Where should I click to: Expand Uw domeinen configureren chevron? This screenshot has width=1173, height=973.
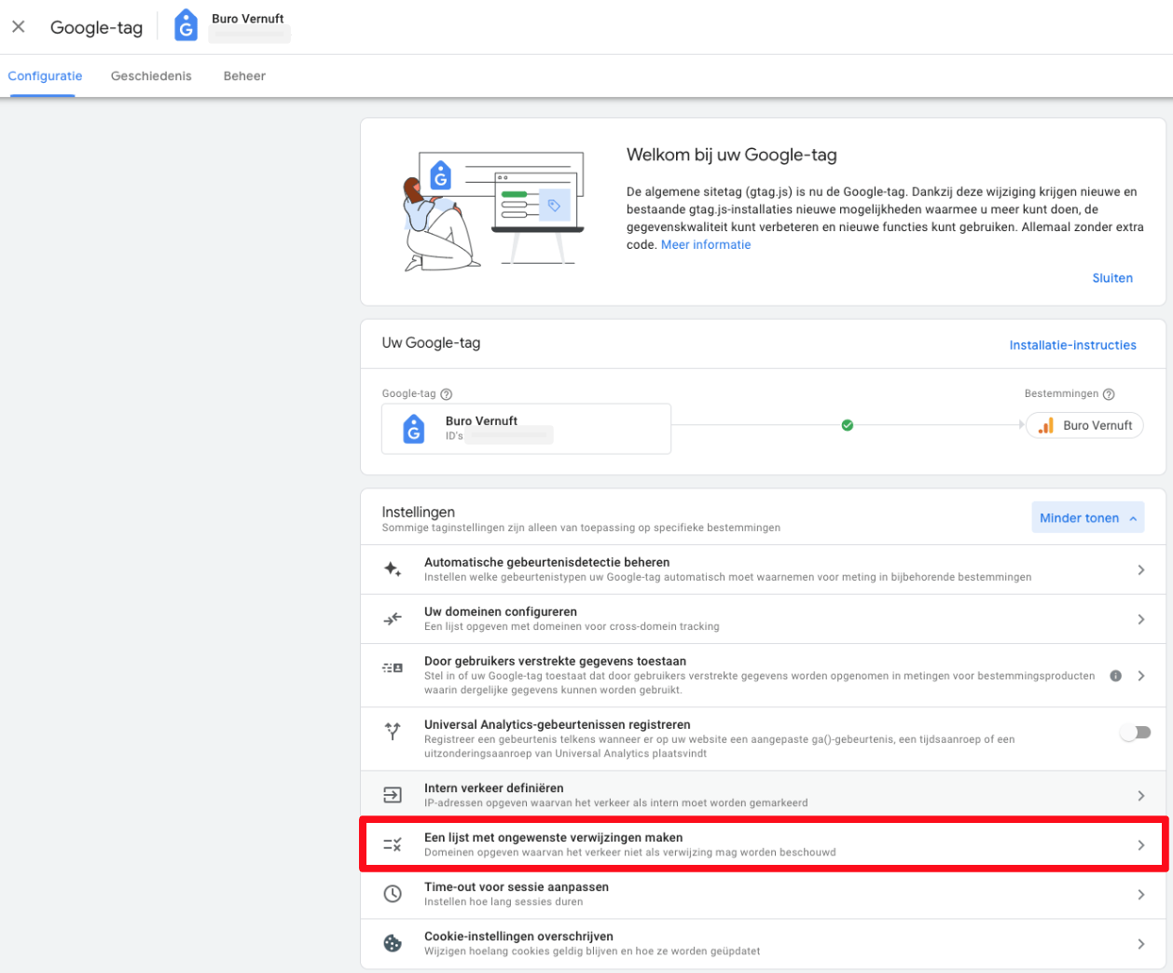(x=1140, y=619)
